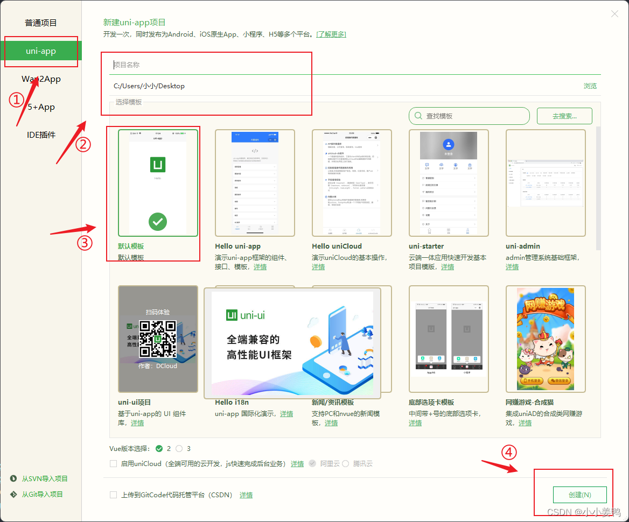
Task: Click the 创建(N) button
Action: tap(580, 495)
